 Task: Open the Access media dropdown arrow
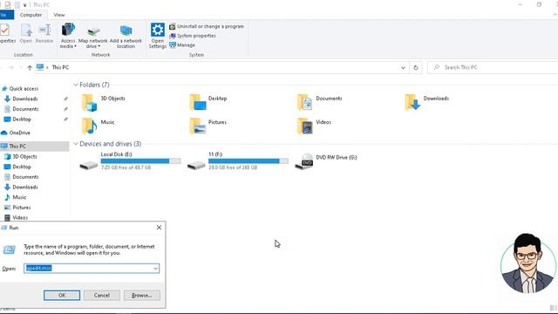click(75, 46)
